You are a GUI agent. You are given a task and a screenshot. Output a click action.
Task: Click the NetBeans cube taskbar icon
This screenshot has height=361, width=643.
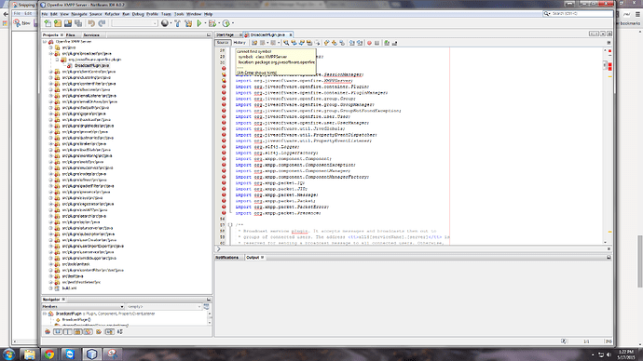click(91, 354)
